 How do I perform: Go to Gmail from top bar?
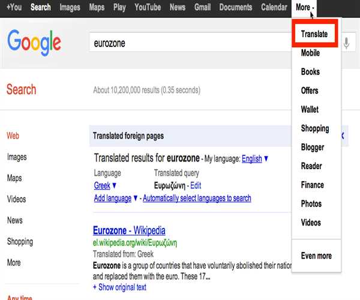point(202,7)
